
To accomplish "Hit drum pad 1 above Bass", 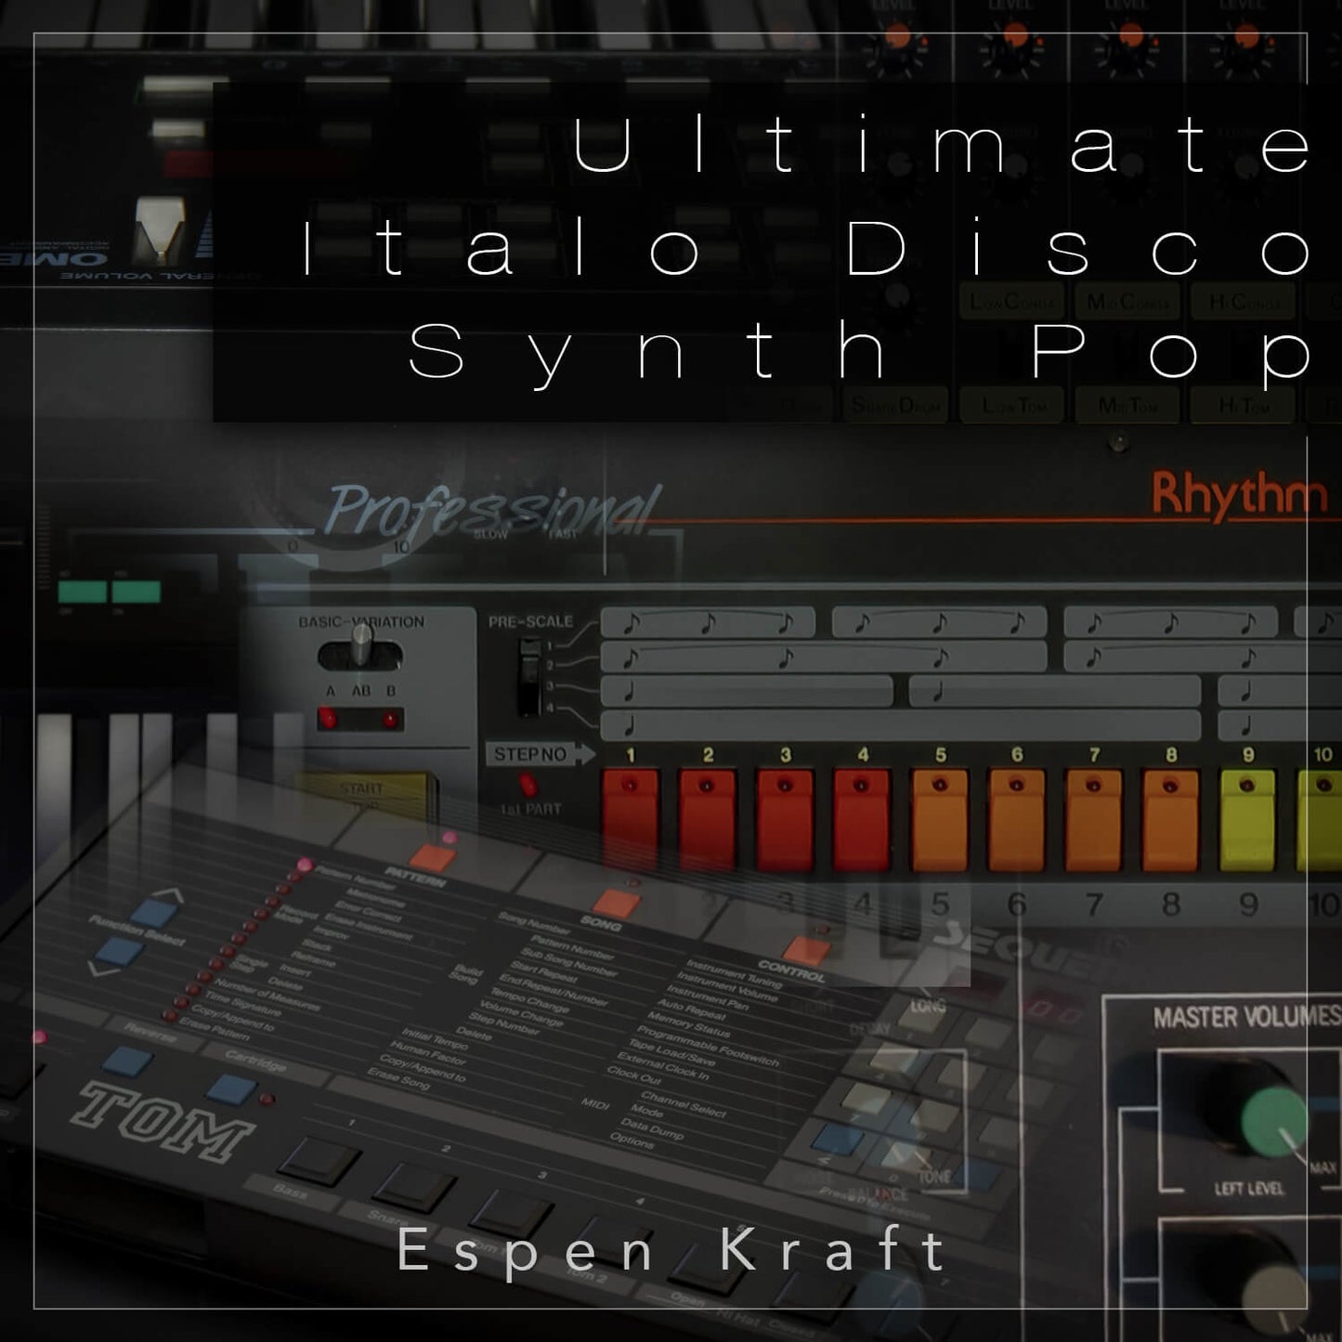I will click(x=321, y=1161).
